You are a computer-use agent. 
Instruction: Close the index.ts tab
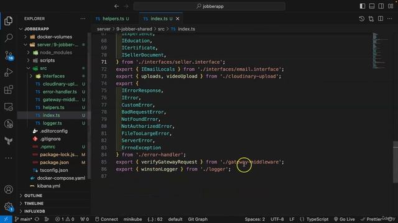[178, 19]
